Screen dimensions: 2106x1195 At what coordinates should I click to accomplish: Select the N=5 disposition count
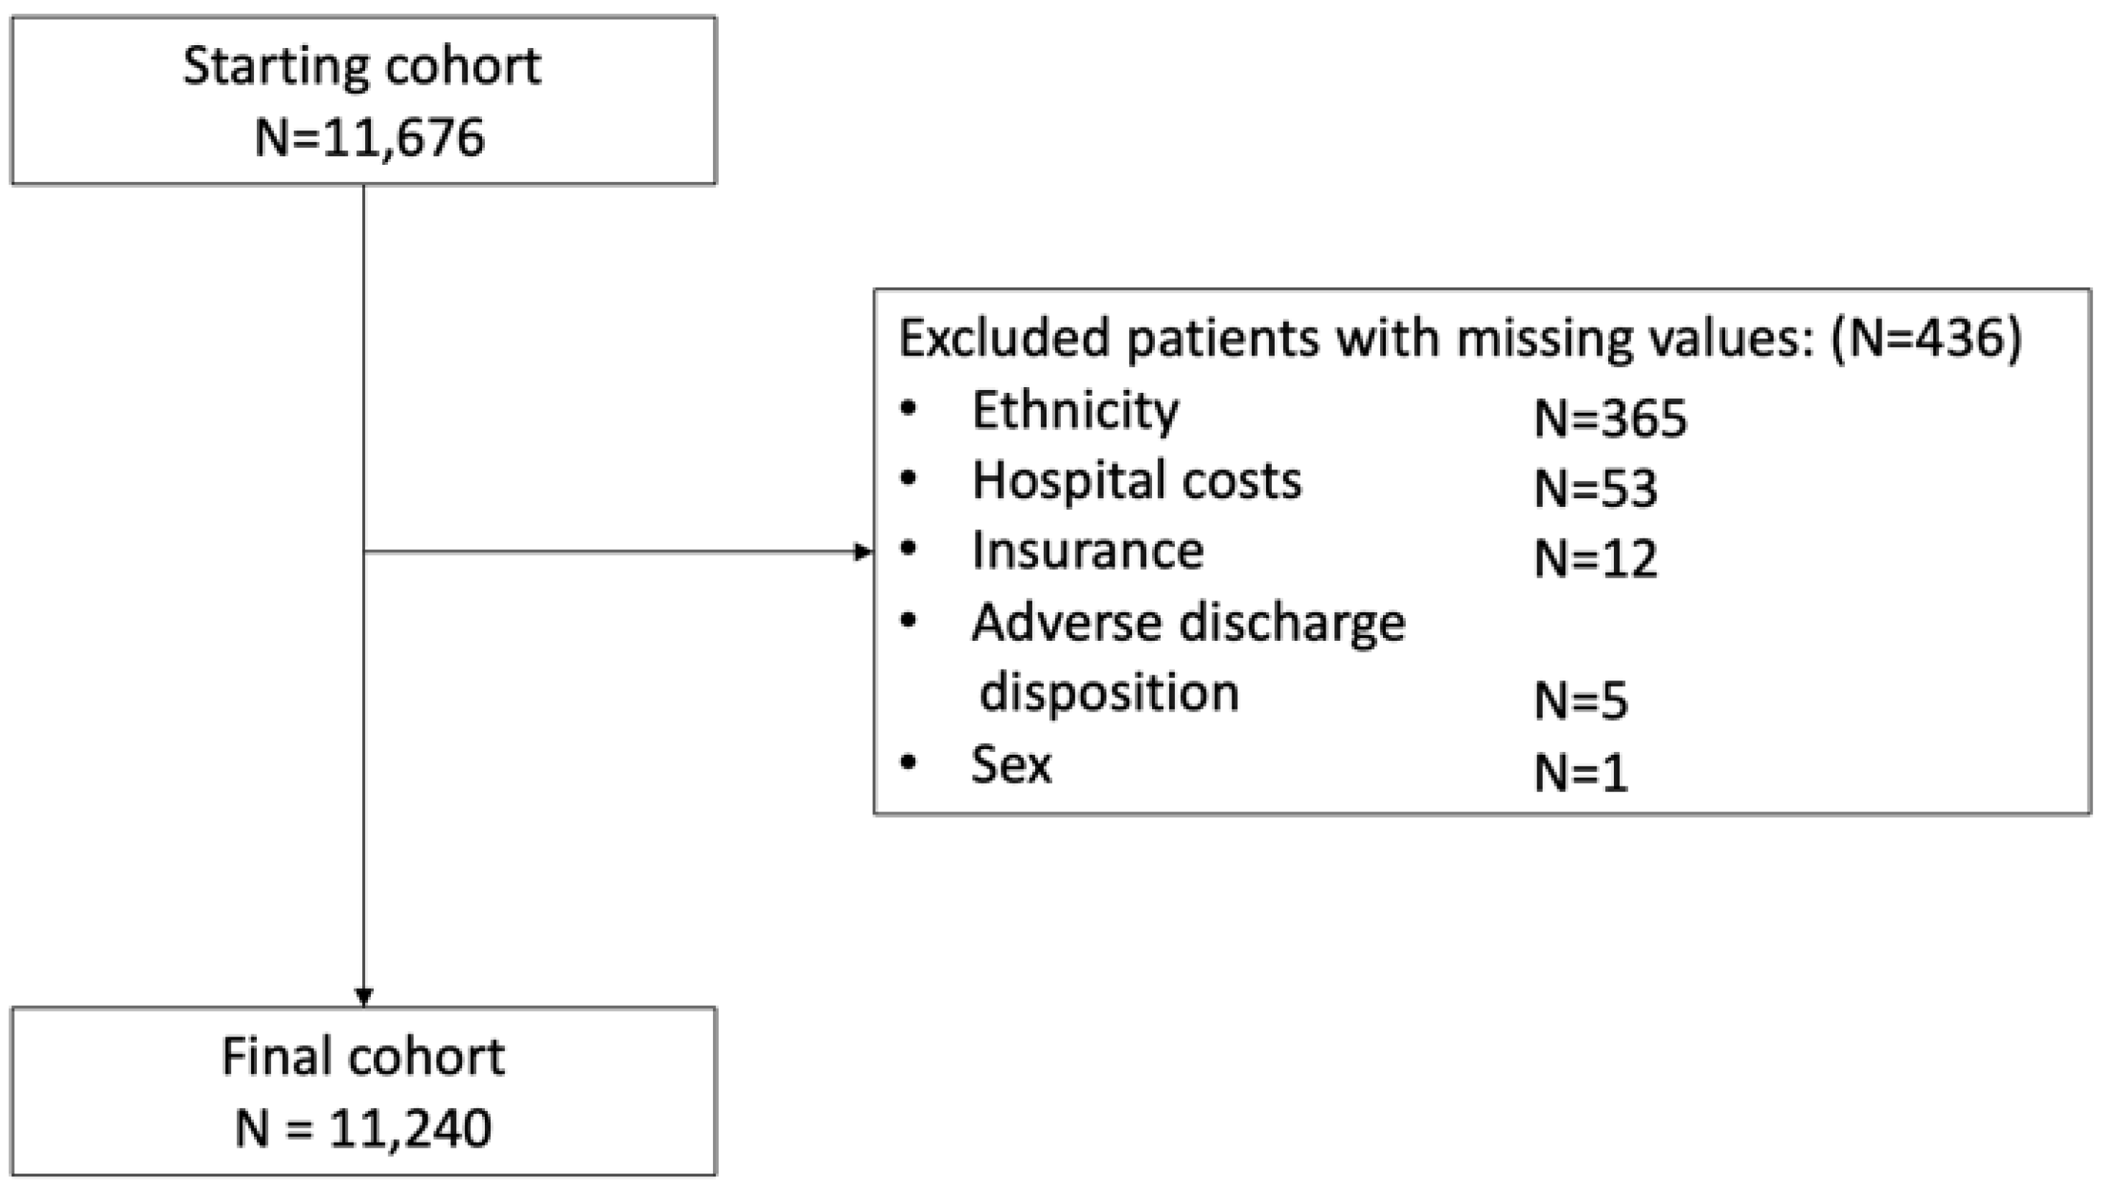click(1579, 702)
